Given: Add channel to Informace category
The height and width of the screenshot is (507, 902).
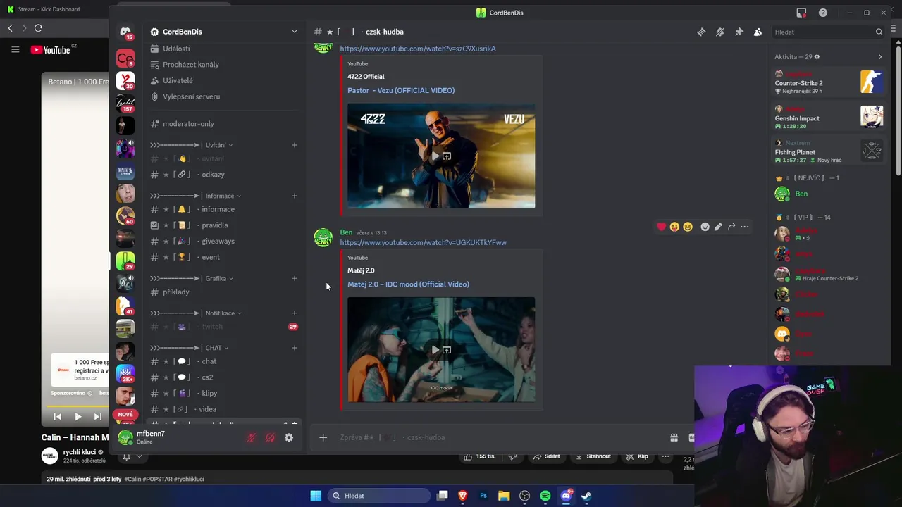Looking at the screenshot, I should point(295,196).
